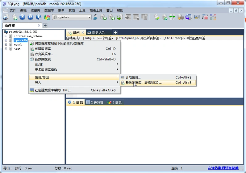Open the 导入 submenu
Screen dimensions: 246x173
74,83
